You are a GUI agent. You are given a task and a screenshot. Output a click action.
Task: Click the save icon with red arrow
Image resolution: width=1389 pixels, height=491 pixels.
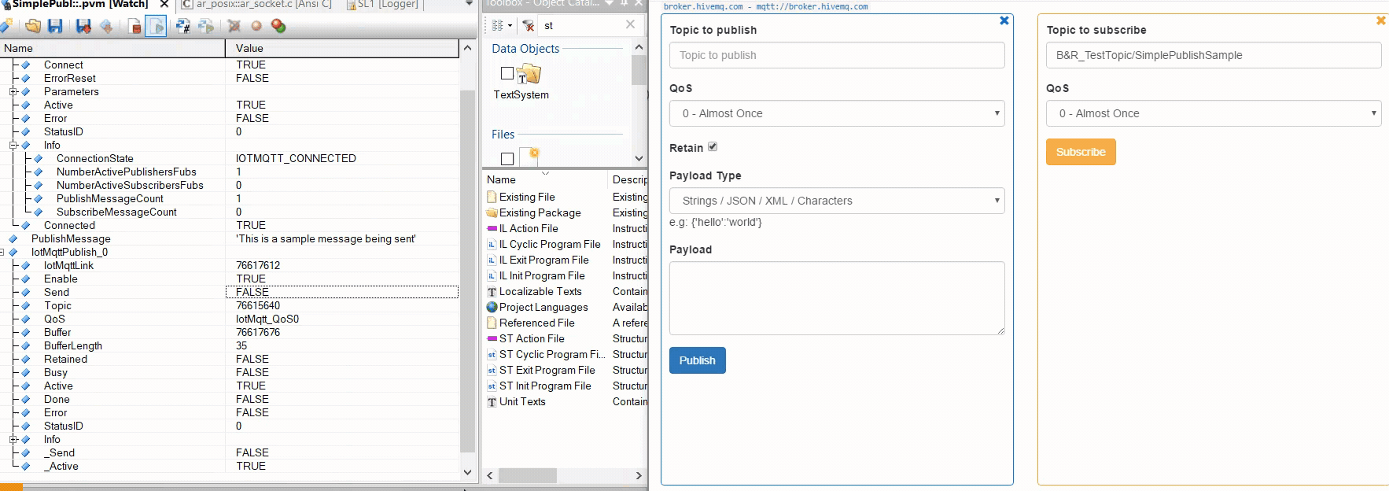click(x=83, y=26)
